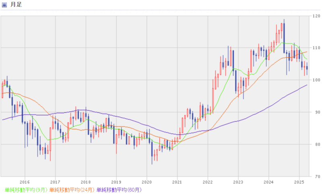322x195 pixels.
Task: Click the highest candlestick peak in mid-2024
Action: [x=284, y=36]
